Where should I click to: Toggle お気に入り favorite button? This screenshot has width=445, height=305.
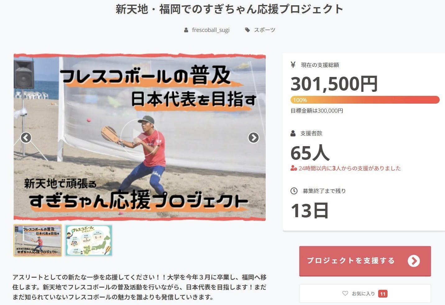365,294
